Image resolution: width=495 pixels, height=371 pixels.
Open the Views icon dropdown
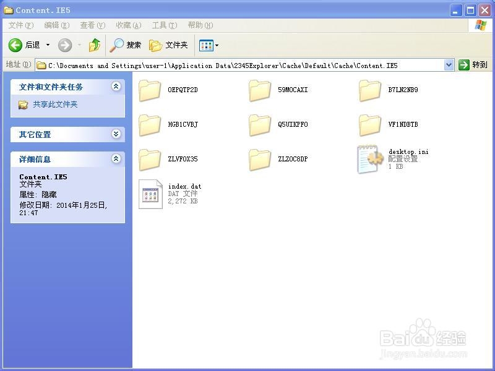point(209,45)
